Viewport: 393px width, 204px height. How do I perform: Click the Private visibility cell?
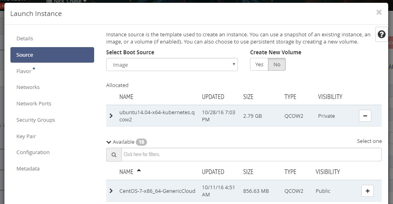coord(326,116)
